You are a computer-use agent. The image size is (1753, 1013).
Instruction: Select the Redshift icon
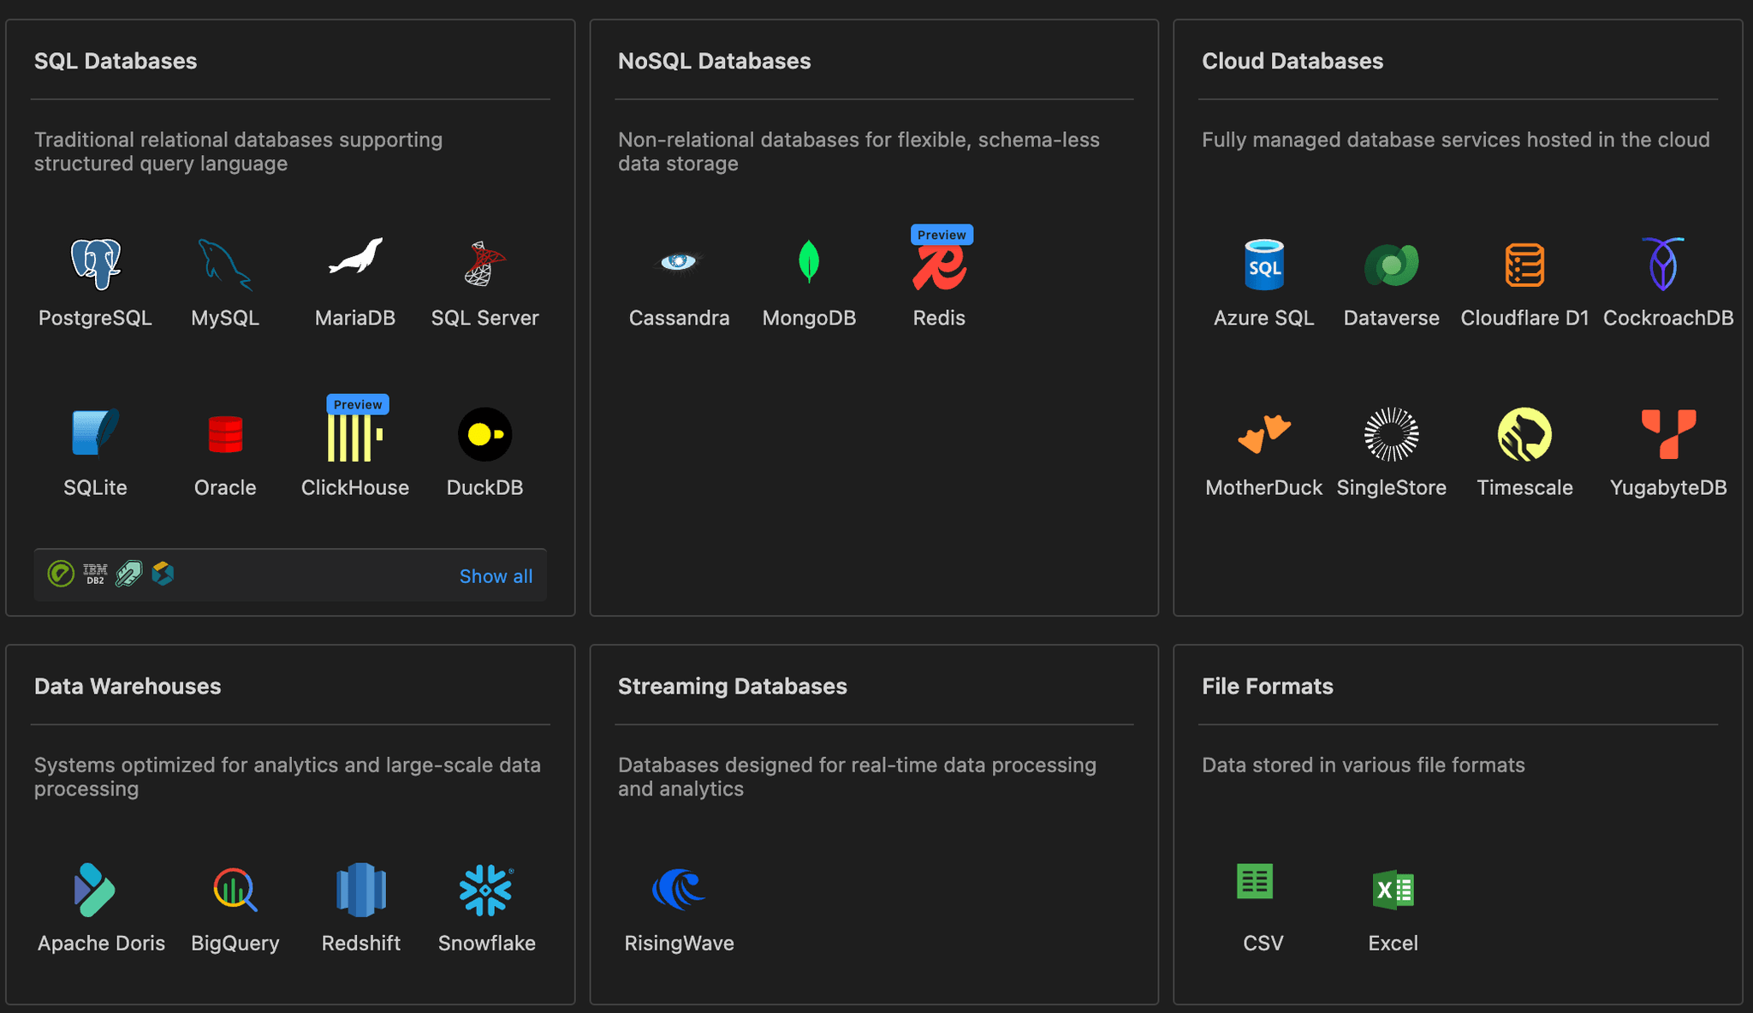pyautogui.click(x=361, y=890)
